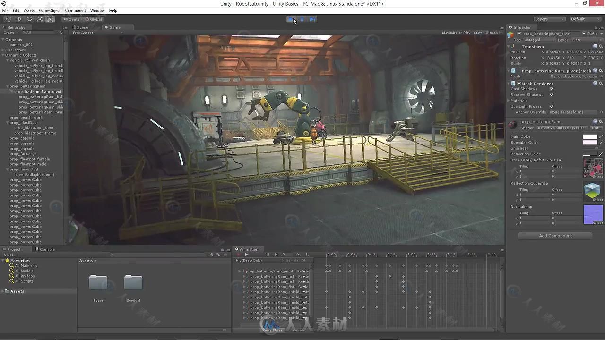Viewport: 605px width, 340px height.
Task: Collapse the Cameras group in Hierarchy
Action: (x=3, y=40)
